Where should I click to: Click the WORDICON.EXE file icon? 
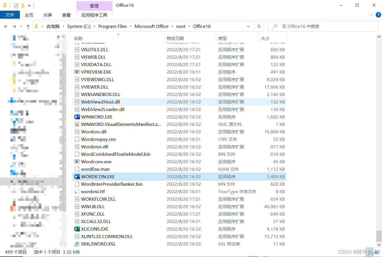tap(77, 177)
